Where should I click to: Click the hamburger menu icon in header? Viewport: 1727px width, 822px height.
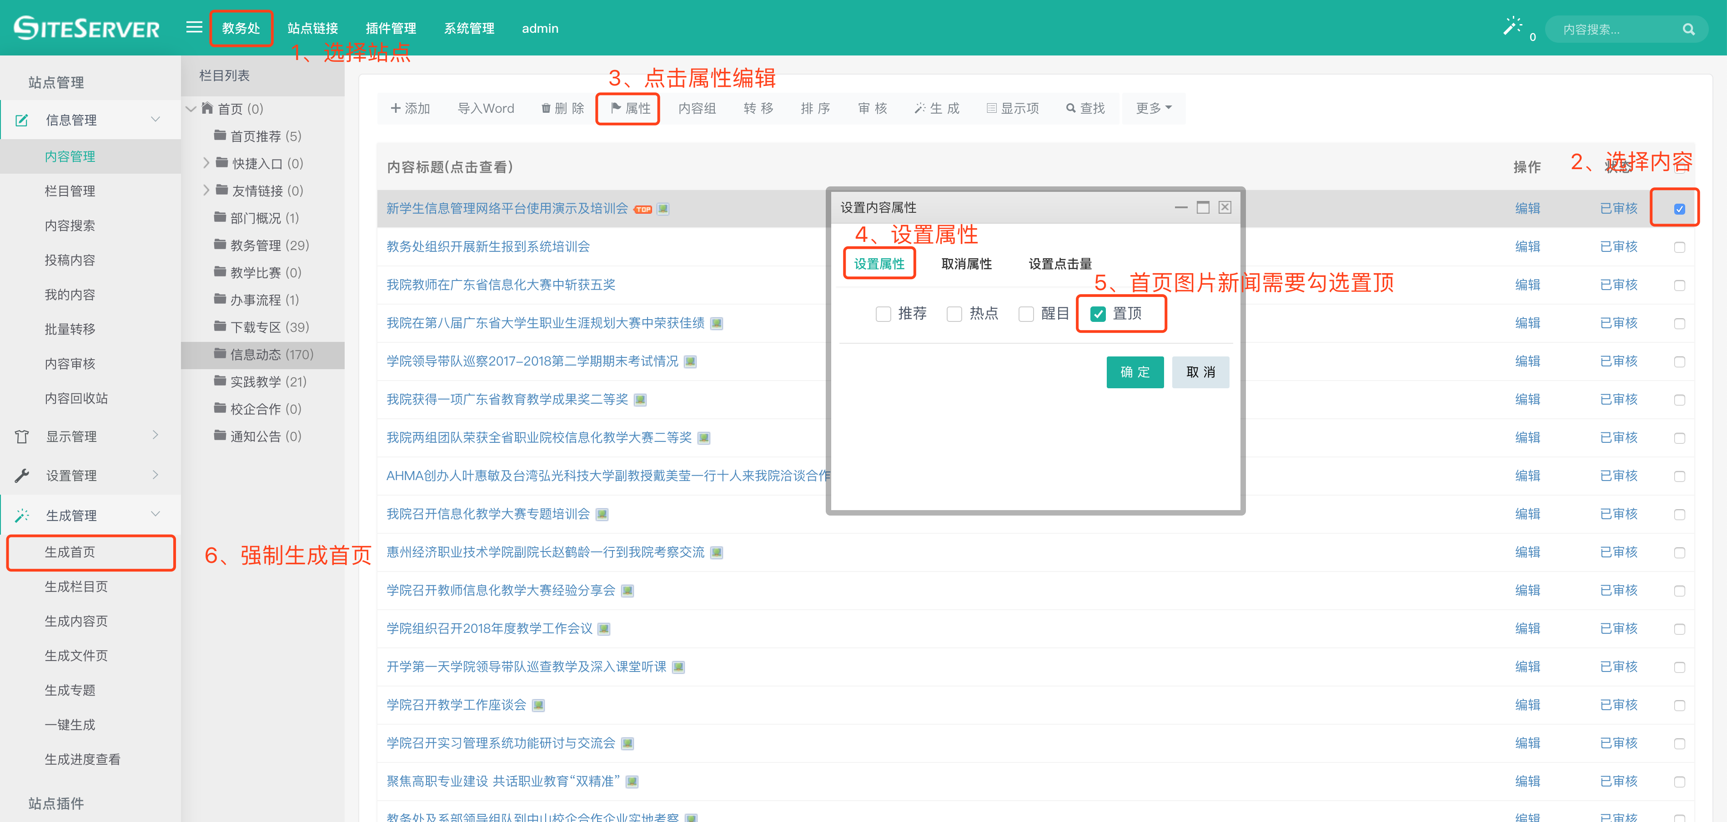tap(194, 27)
